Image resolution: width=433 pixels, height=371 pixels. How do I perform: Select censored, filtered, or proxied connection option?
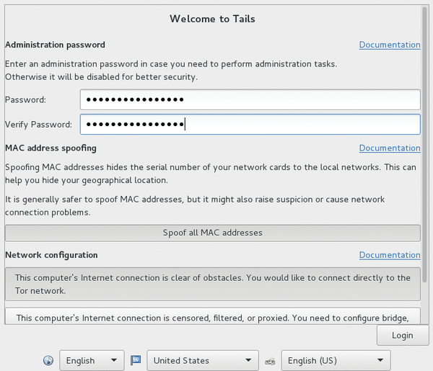pyautogui.click(x=213, y=316)
